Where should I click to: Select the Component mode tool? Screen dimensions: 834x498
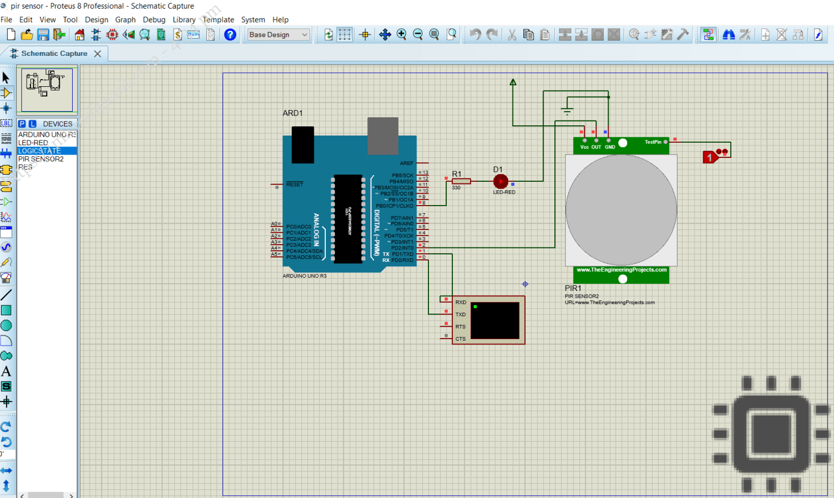[x=7, y=92]
